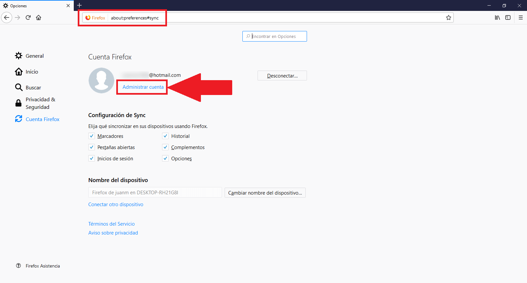The height and width of the screenshot is (283, 527).
Task: Uncheck the Historial checkbox
Action: click(165, 136)
